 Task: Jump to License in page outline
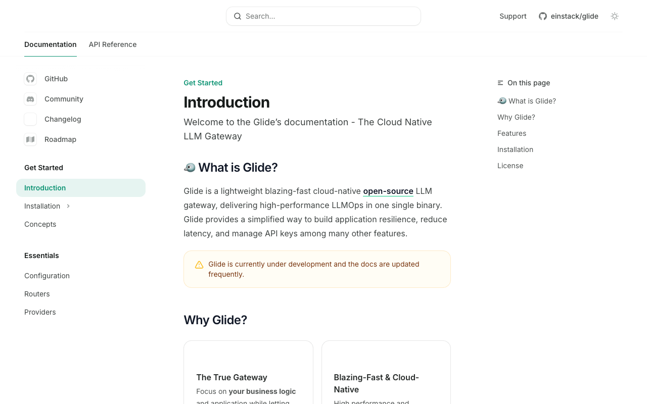(x=510, y=166)
